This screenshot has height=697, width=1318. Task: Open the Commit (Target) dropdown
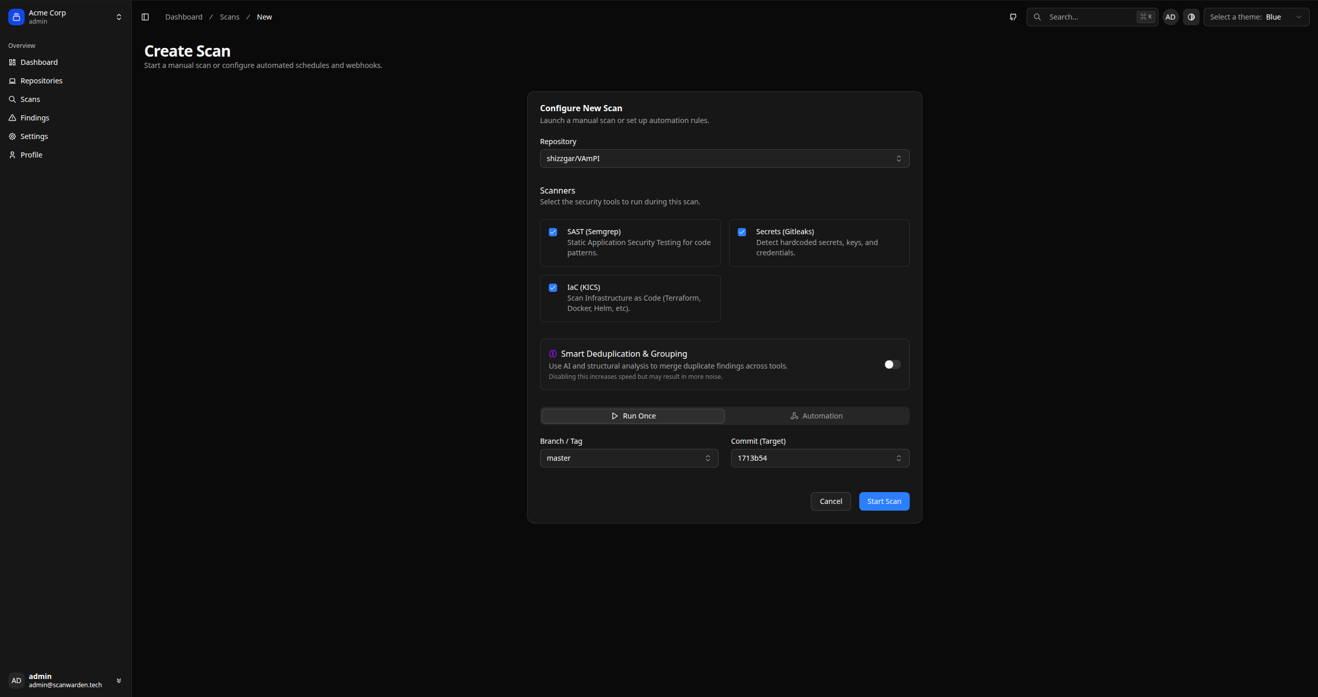[x=819, y=458]
